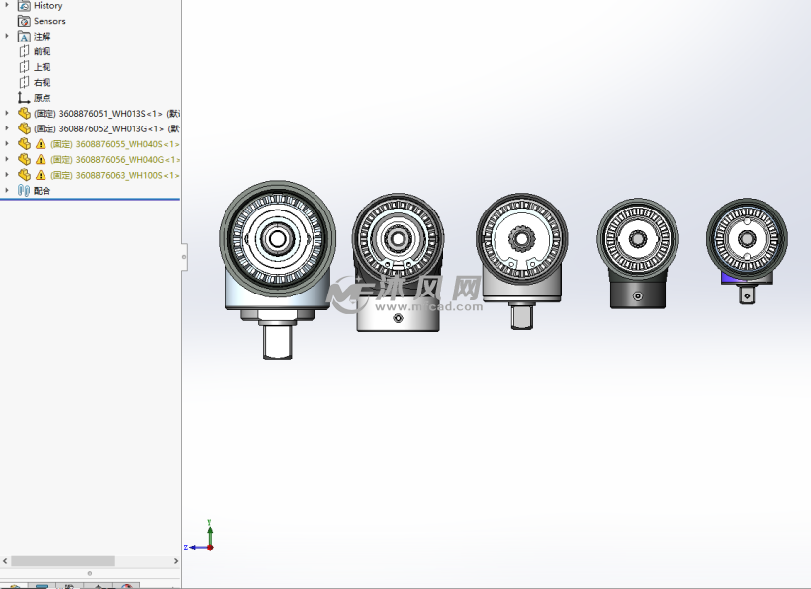This screenshot has height=589, width=811.
Task: Select the 原点 origin icon
Action: [25, 98]
